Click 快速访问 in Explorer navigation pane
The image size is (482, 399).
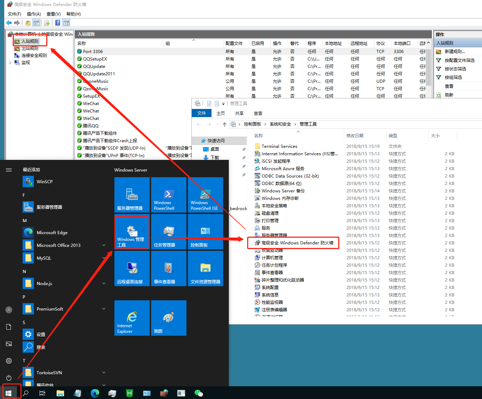click(x=216, y=141)
